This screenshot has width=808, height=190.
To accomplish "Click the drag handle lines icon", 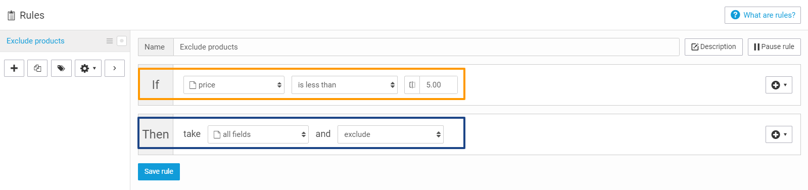I will coord(110,41).
